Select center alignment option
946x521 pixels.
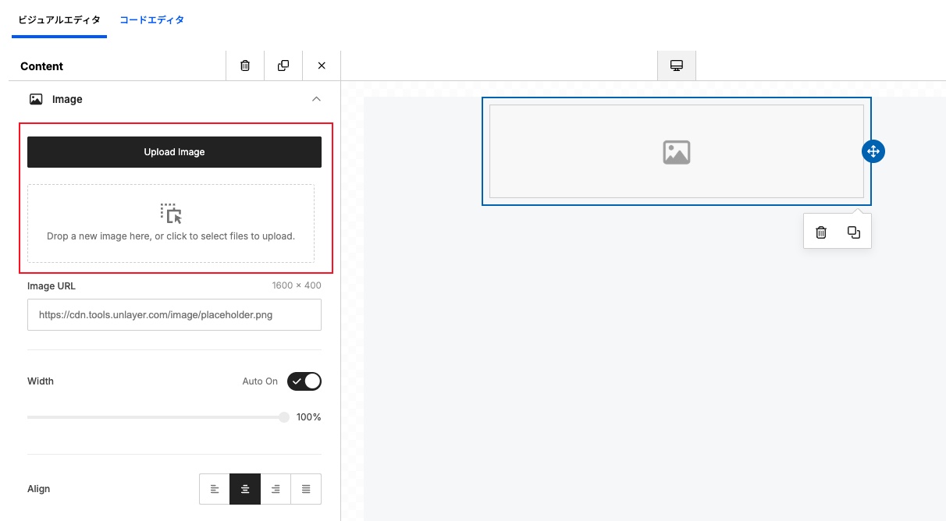(245, 489)
